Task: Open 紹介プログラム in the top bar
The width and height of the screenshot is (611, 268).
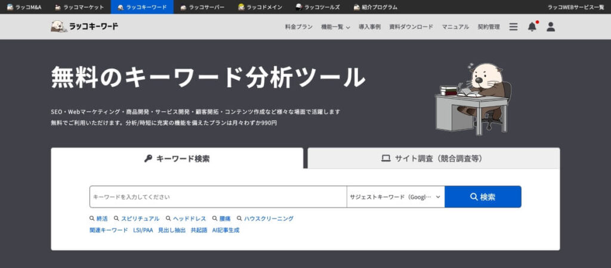Action: (375, 7)
